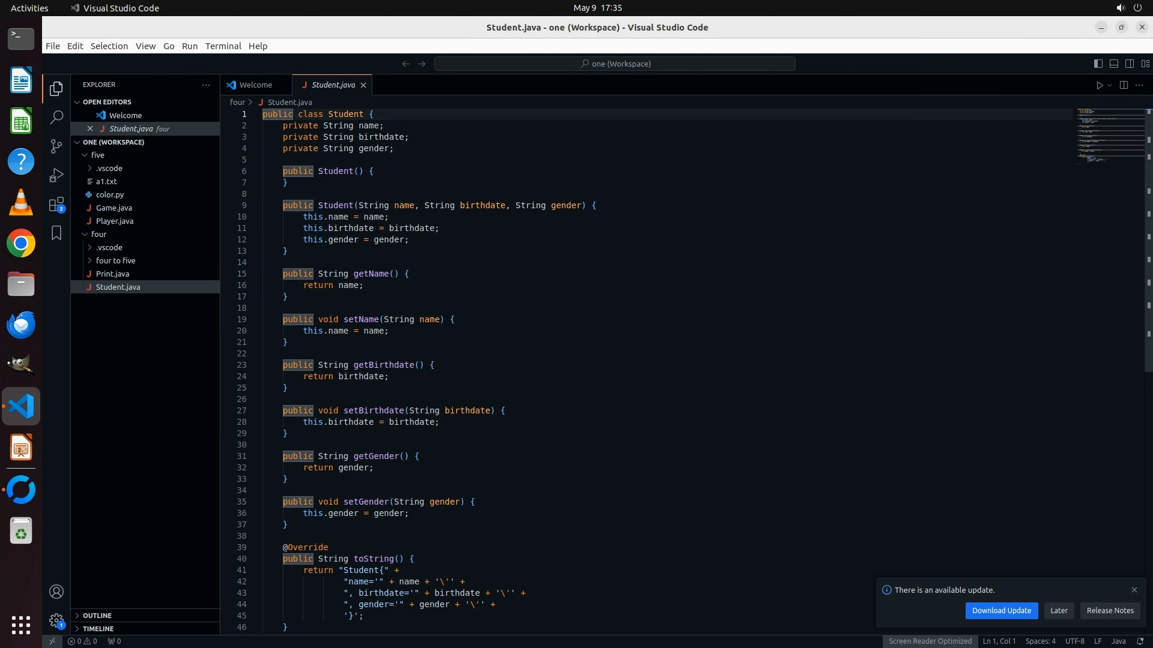
Task: Open the Manage gear settings icon
Action: 56,620
